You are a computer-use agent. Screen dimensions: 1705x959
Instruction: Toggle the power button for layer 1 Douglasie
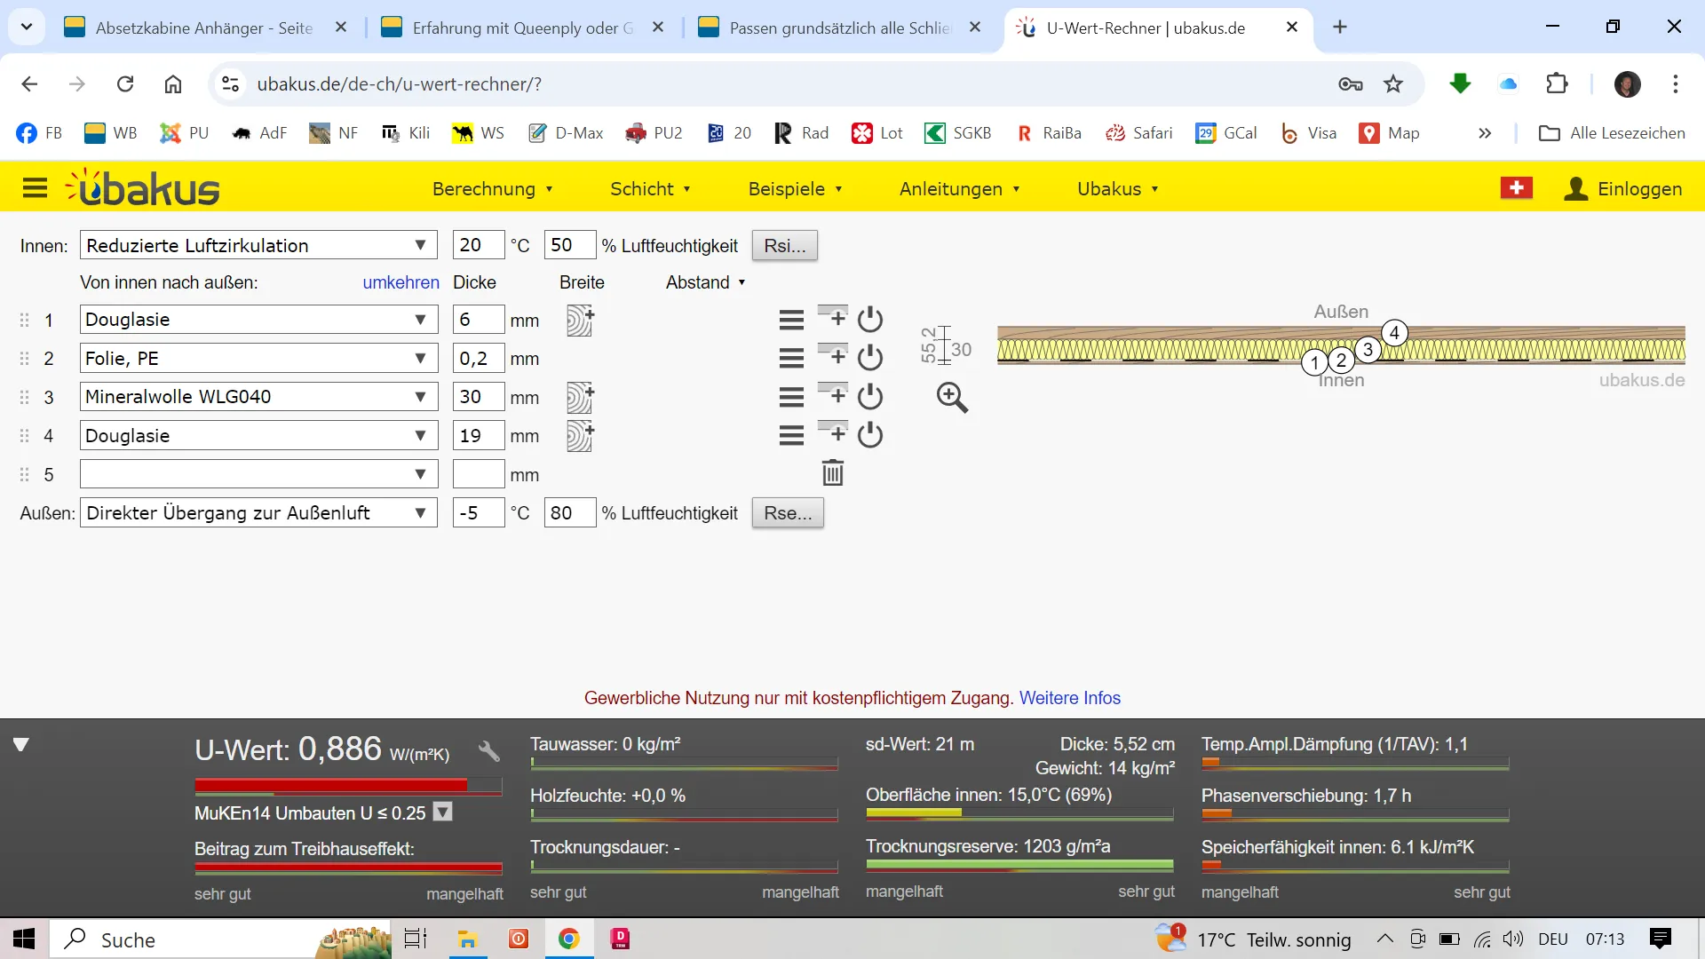[x=870, y=319]
